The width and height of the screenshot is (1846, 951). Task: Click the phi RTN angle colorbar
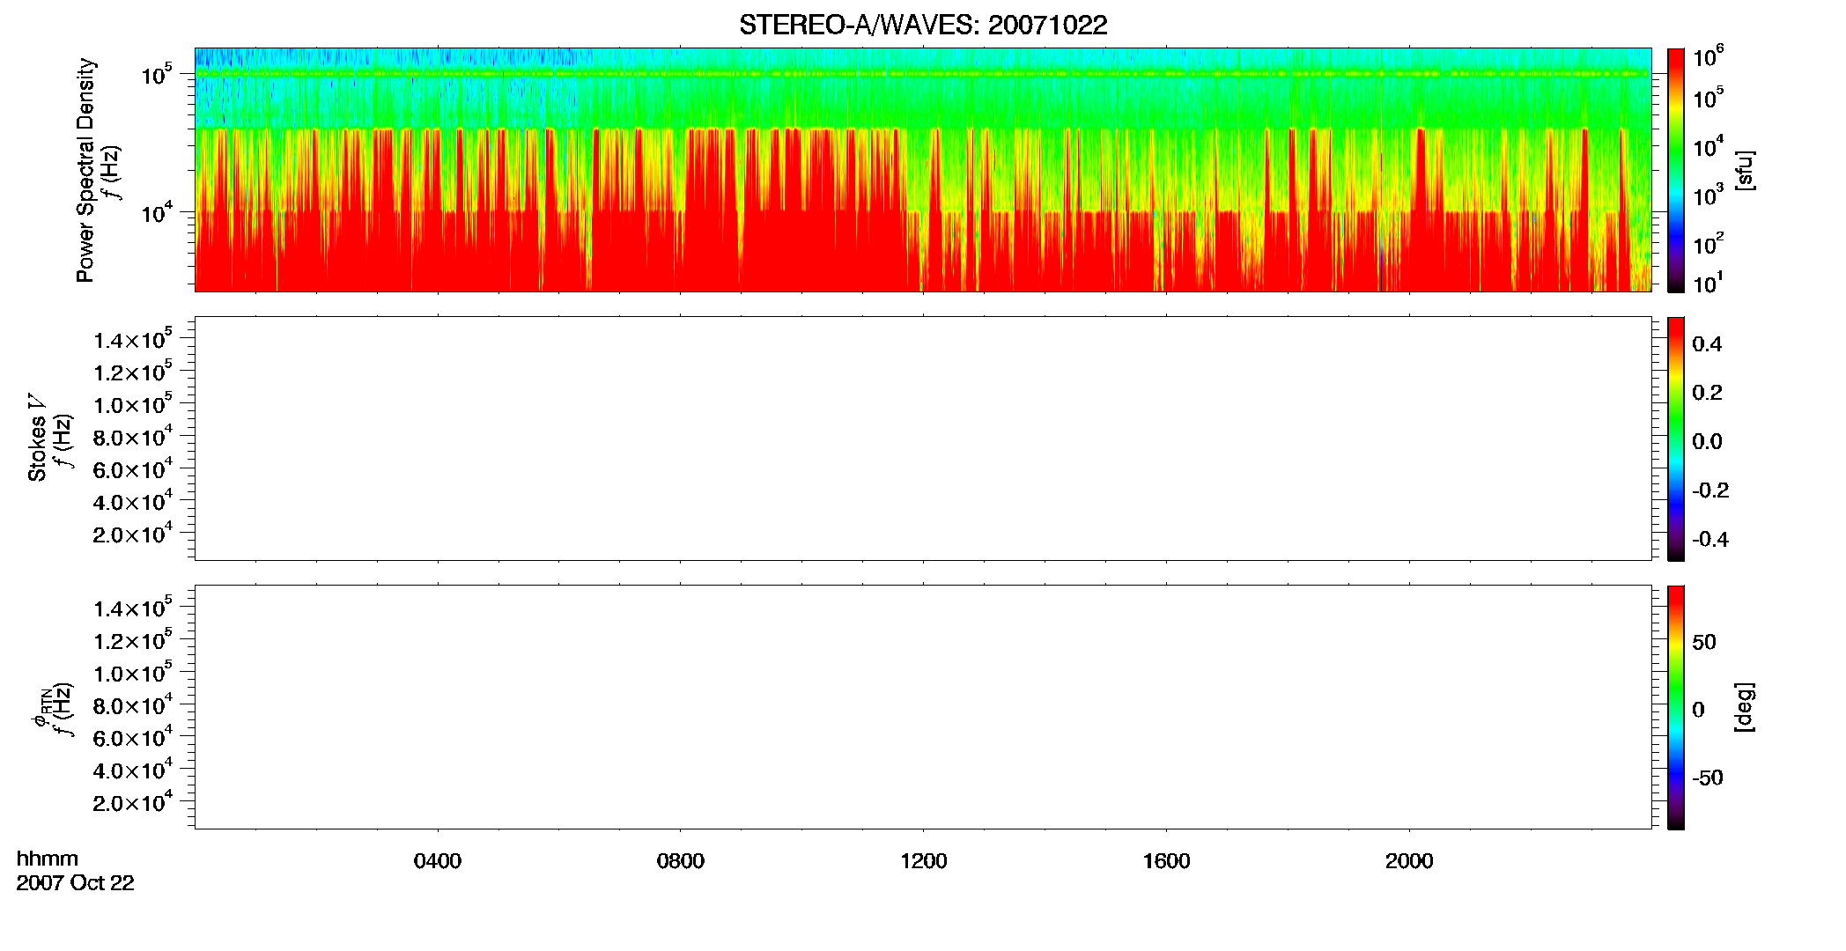(1676, 707)
